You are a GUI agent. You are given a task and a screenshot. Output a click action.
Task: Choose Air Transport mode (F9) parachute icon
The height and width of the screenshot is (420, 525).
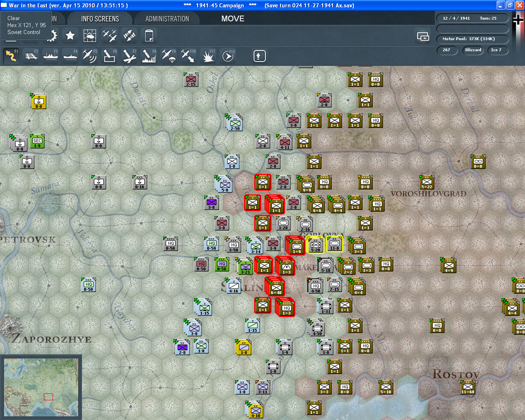pos(168,56)
